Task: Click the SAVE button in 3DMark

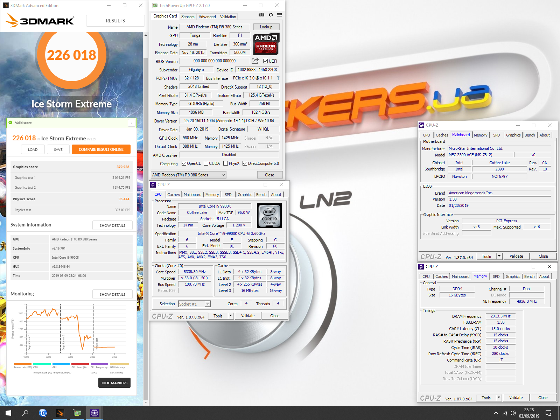Action: point(58,149)
